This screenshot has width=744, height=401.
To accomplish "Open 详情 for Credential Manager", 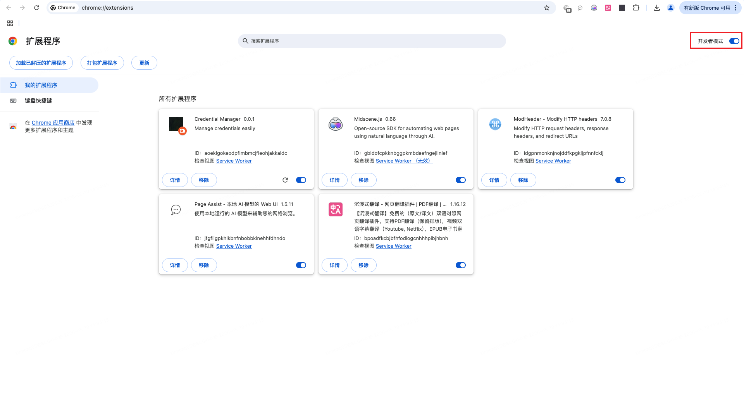I will [x=175, y=180].
